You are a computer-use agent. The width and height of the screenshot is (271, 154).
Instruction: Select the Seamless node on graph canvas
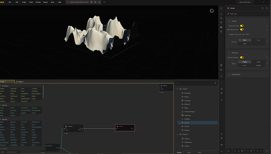(x=73, y=128)
